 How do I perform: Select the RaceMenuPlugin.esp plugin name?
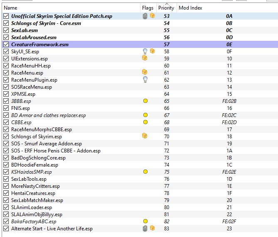(x=34, y=80)
